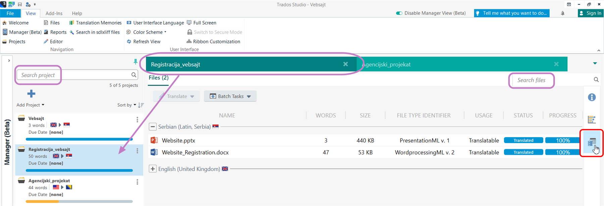This screenshot has height=206, width=604.
Task: Click Refresh View
Action: point(144,41)
